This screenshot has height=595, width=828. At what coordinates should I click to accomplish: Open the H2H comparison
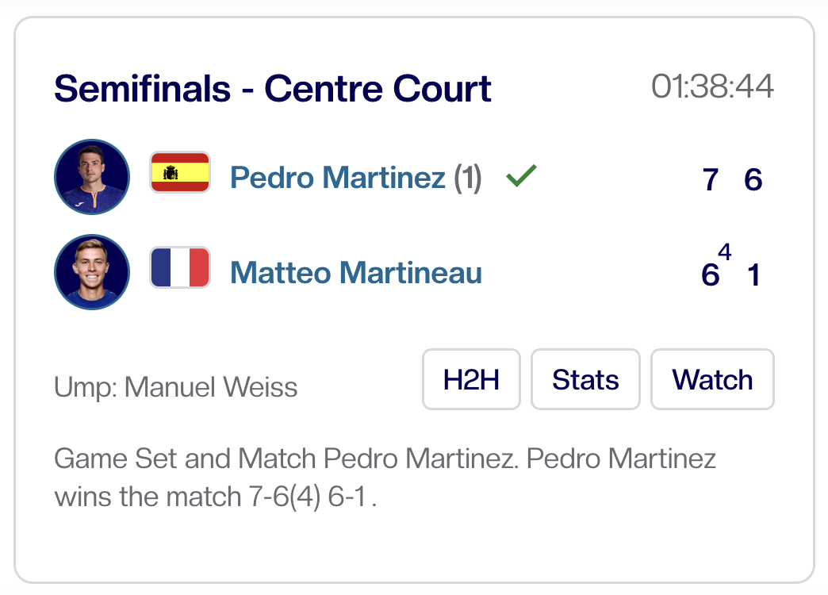[471, 380]
